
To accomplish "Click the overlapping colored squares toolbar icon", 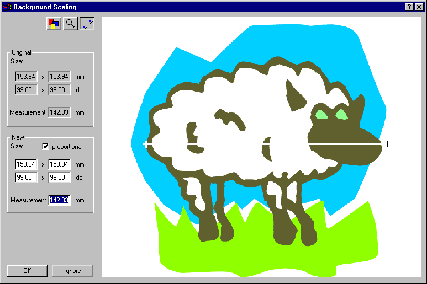I will tap(54, 24).
